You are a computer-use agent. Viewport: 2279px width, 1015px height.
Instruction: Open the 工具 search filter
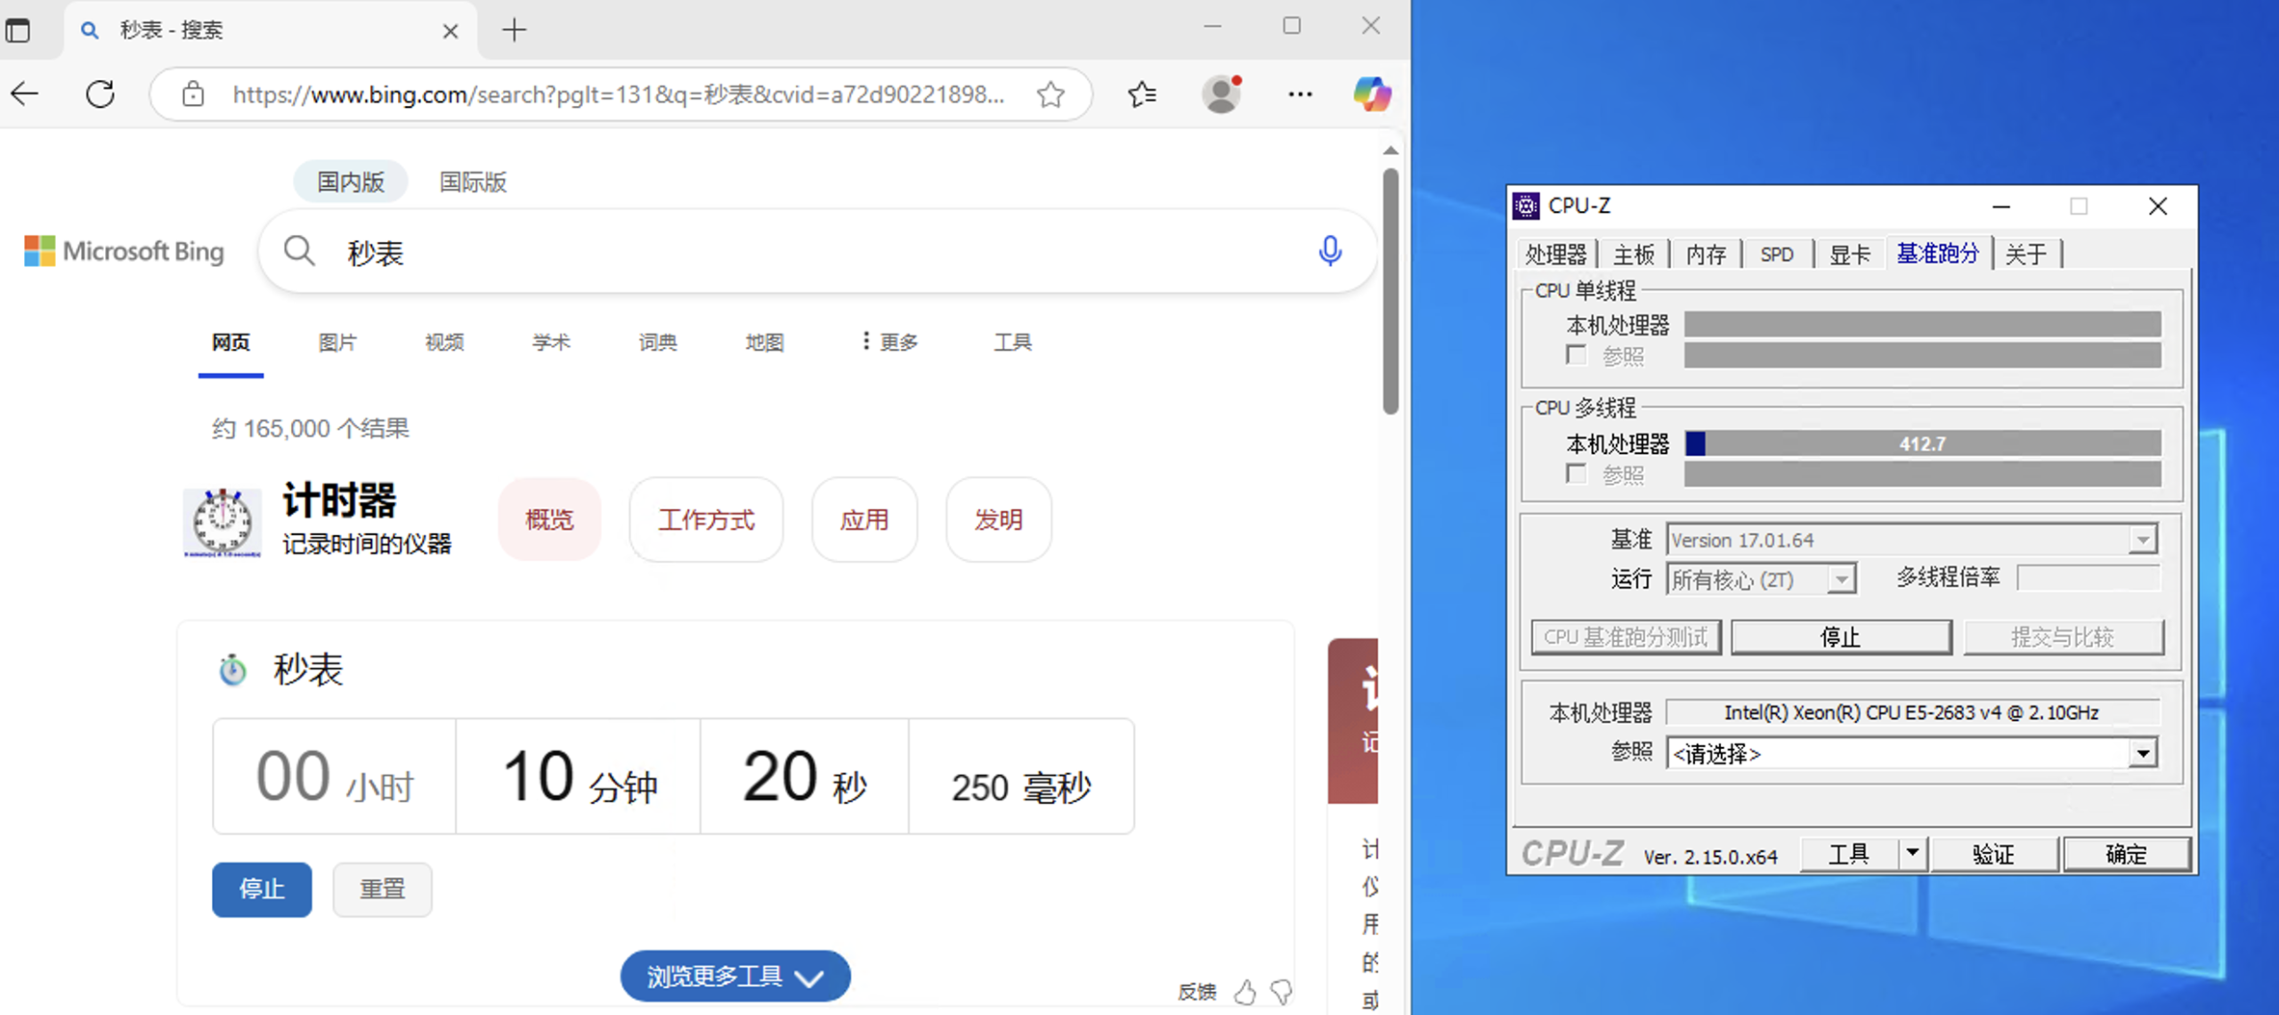[x=1012, y=342]
